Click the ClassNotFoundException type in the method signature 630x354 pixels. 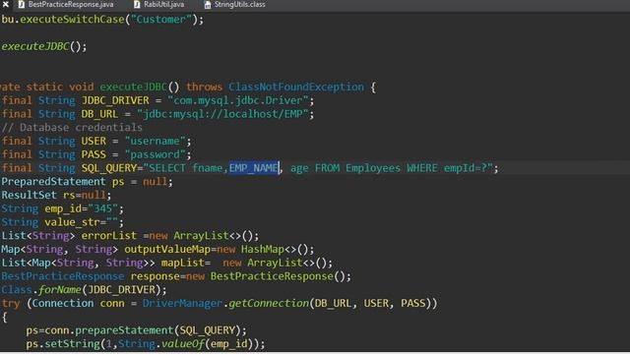click(296, 88)
